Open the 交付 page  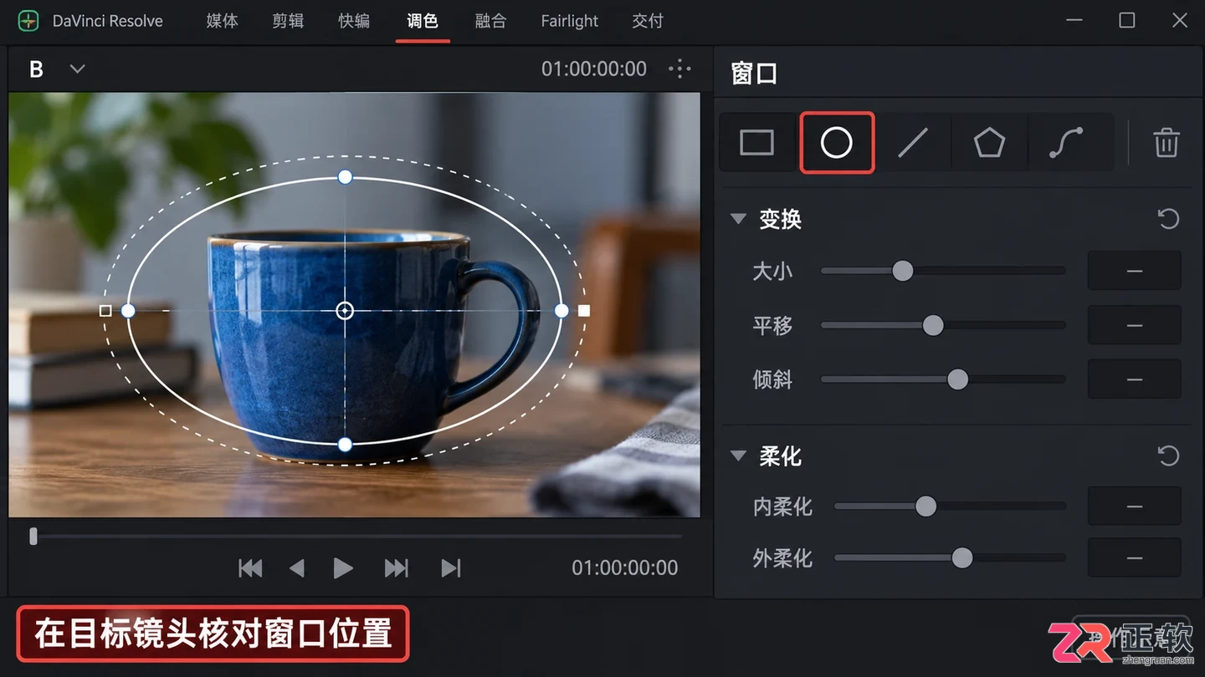(x=647, y=21)
